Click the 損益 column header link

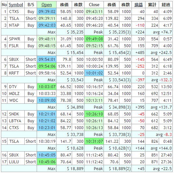coord(139,5)
